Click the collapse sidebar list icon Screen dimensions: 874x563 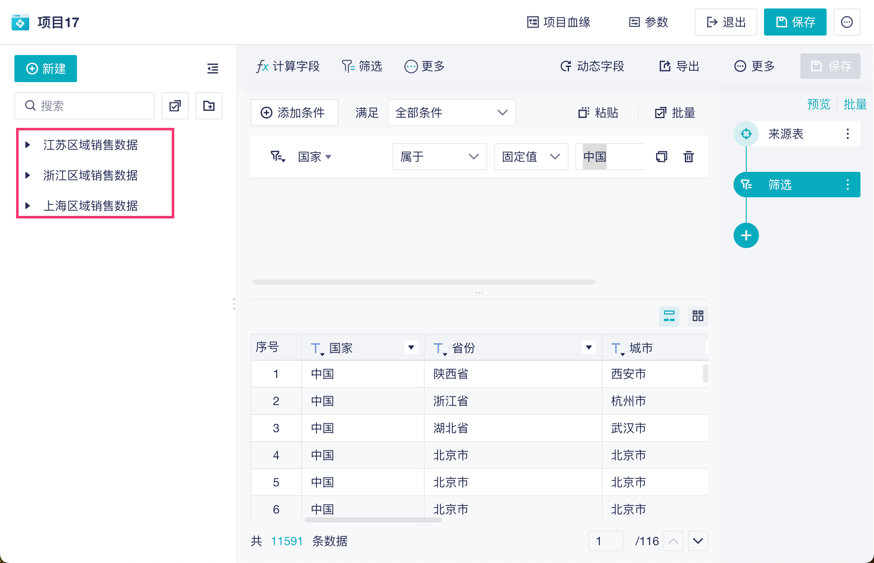pos(212,69)
